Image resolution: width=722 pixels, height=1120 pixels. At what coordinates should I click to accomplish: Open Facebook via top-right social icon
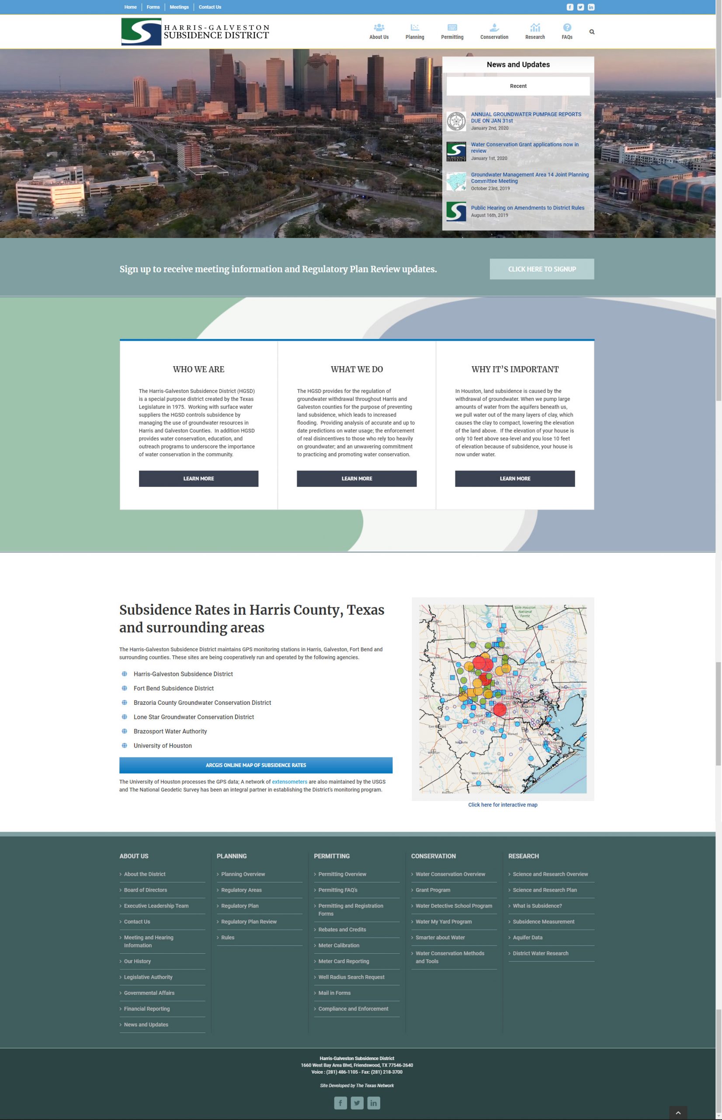(569, 7)
